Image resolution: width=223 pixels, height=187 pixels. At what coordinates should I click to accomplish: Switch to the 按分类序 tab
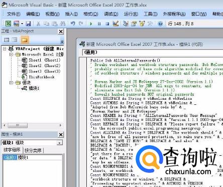click(33, 150)
